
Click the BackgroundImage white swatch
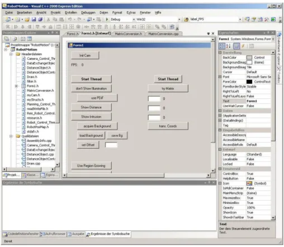tap(249, 63)
